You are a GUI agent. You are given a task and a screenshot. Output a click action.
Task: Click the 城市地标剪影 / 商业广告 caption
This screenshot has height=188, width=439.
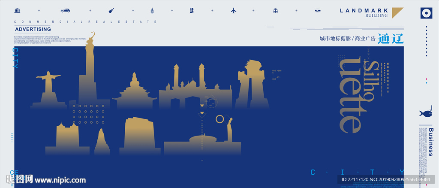[347, 39]
